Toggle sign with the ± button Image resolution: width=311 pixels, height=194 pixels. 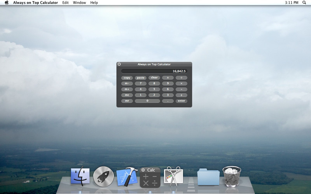coord(168,78)
